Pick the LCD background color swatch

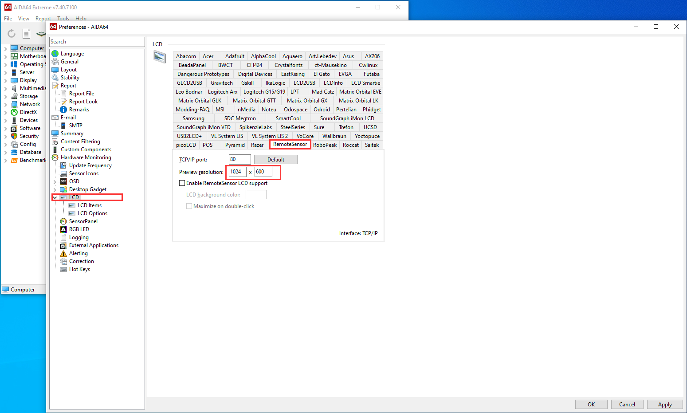(256, 195)
